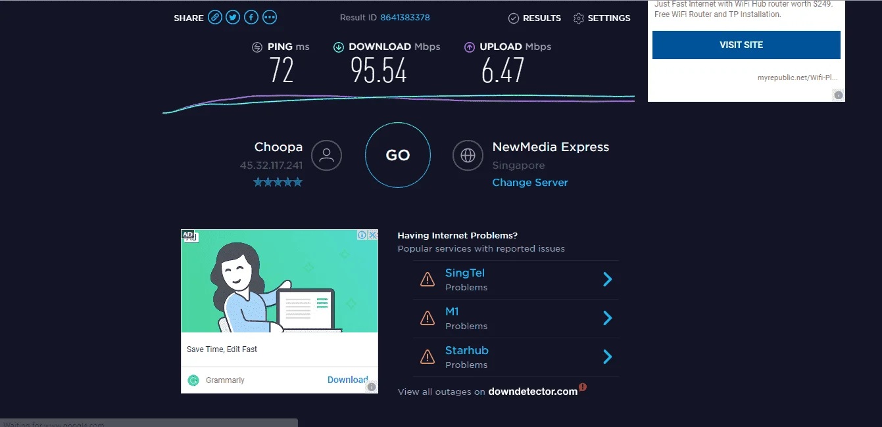Click the checkmark icon beside RESULTS
Image resolution: width=882 pixels, height=427 pixels.
tap(514, 18)
